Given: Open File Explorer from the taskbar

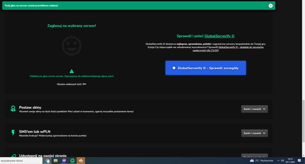Looking at the screenshot, I should click(x=56, y=161).
